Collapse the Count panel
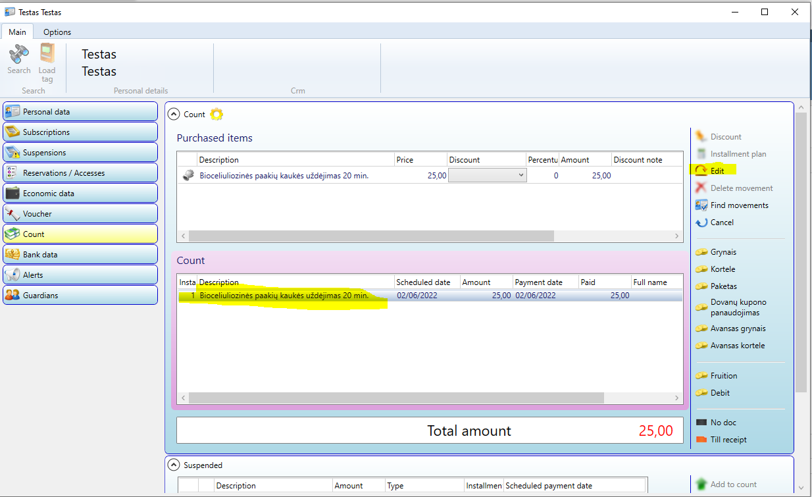This screenshot has height=497, width=812. pos(174,114)
